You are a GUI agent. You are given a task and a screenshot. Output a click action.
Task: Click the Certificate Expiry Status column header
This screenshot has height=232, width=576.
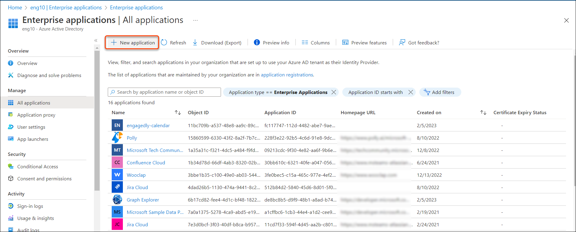tap(520, 112)
